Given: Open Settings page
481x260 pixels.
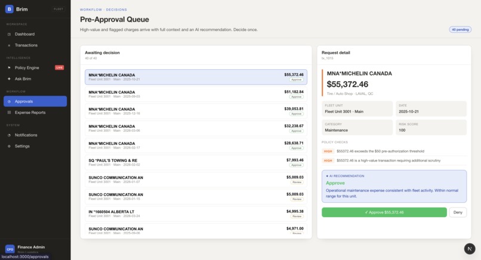Looking at the screenshot, I should [35, 146].
